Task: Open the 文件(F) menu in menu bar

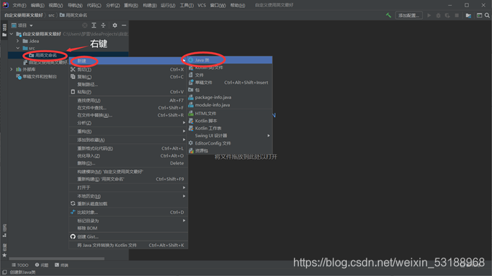Action: point(20,6)
